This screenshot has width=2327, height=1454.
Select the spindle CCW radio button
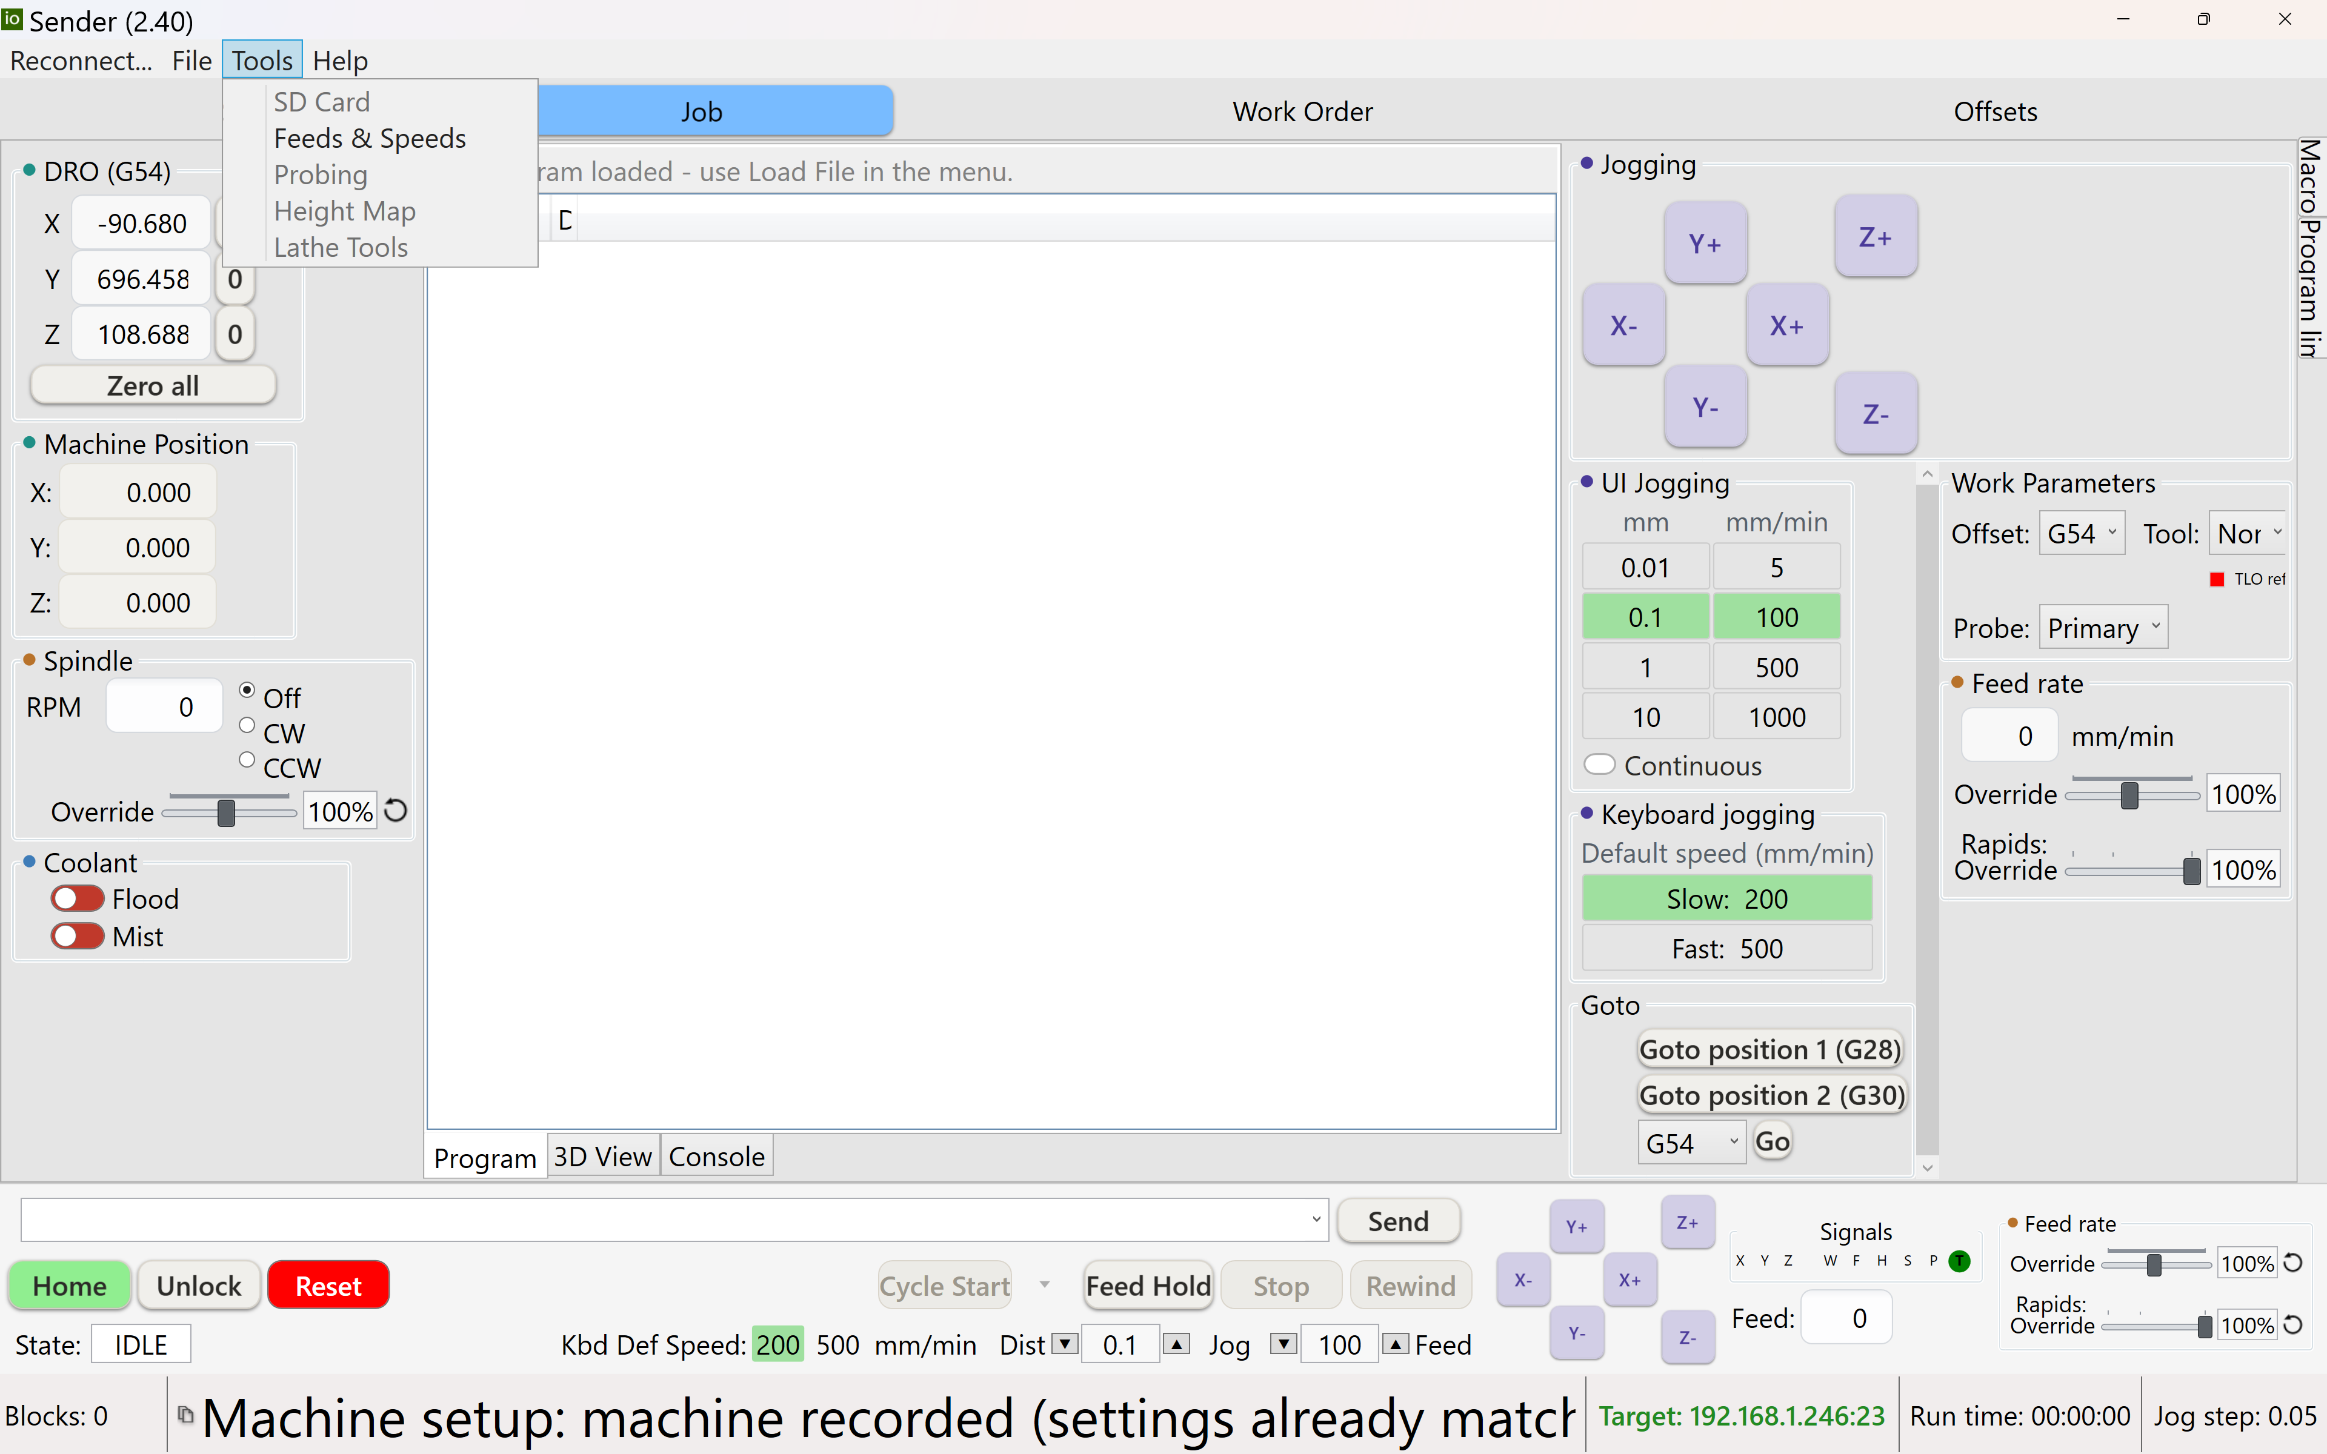pyautogui.click(x=247, y=760)
